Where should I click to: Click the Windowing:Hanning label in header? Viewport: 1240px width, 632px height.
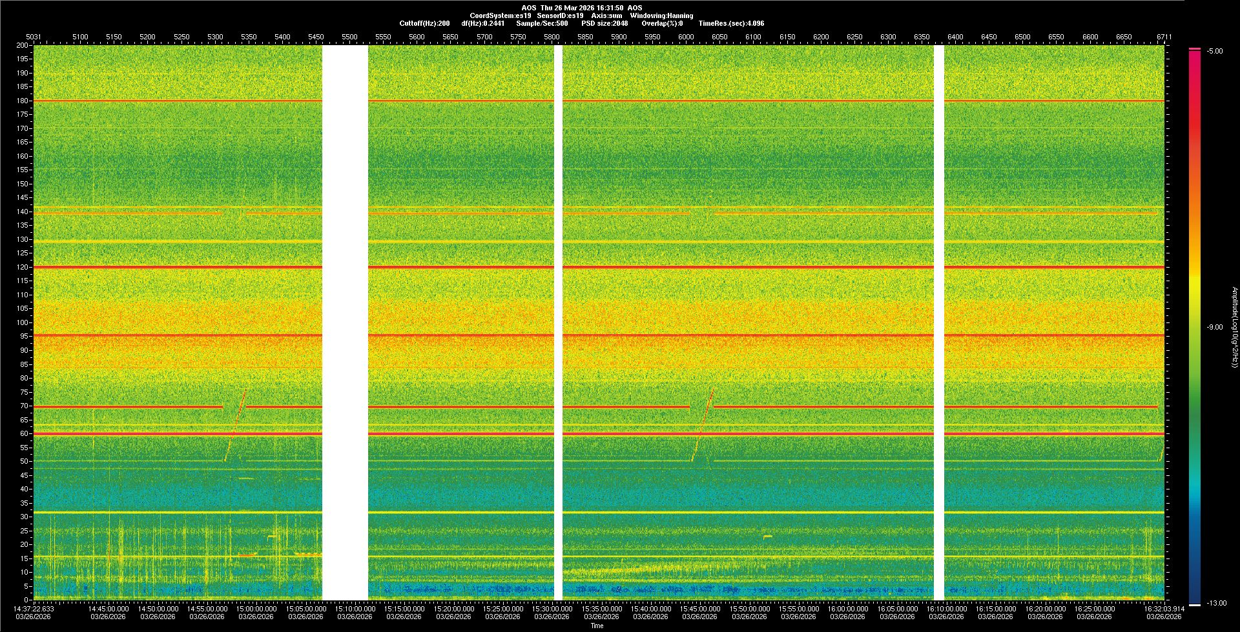(661, 15)
